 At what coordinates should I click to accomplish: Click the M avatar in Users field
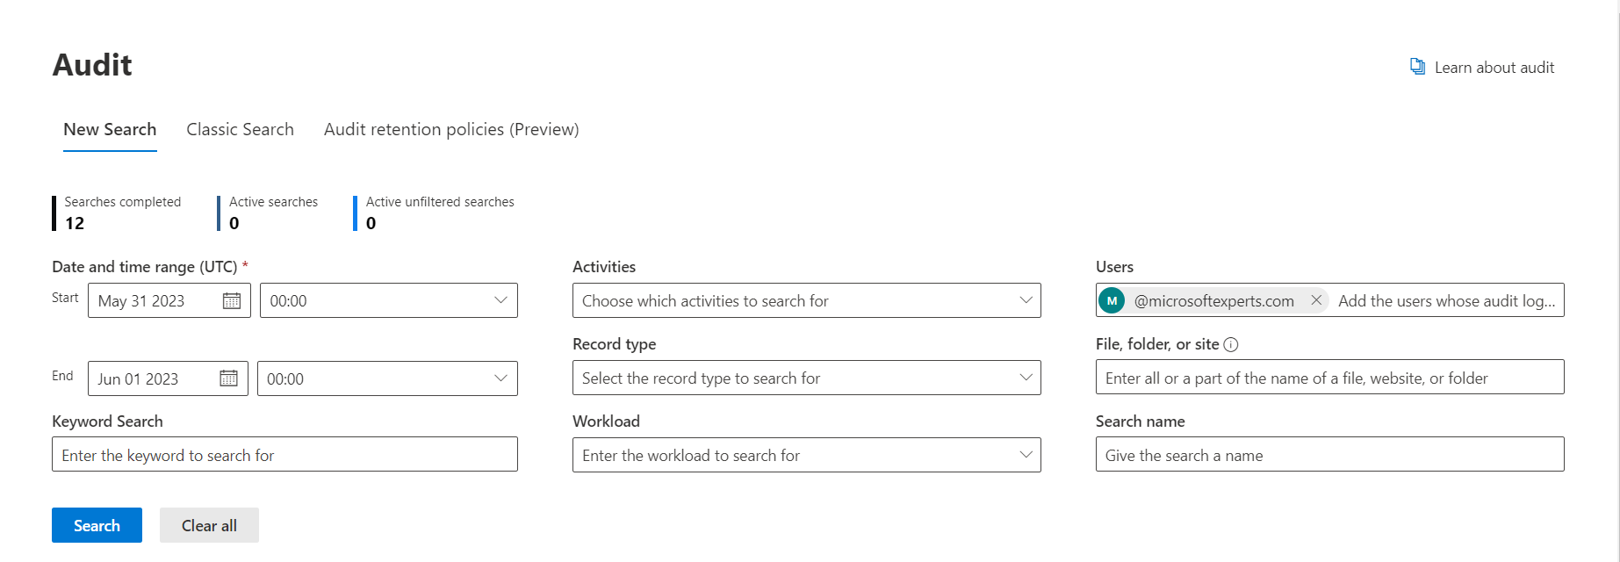[x=1112, y=300]
